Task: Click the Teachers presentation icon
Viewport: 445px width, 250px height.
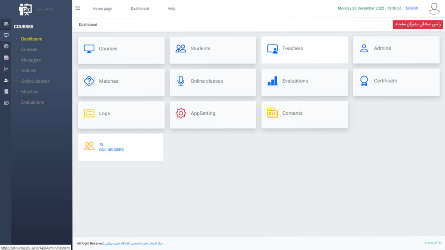Action: pos(272,48)
